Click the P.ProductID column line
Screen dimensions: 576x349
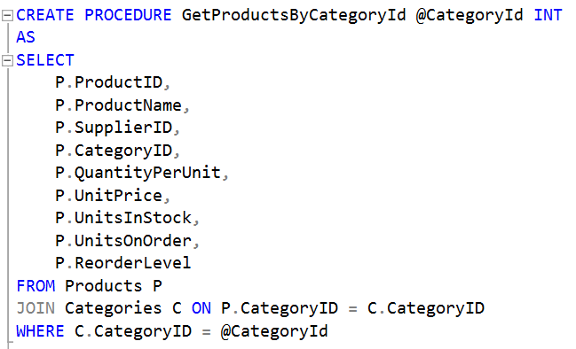click(113, 83)
